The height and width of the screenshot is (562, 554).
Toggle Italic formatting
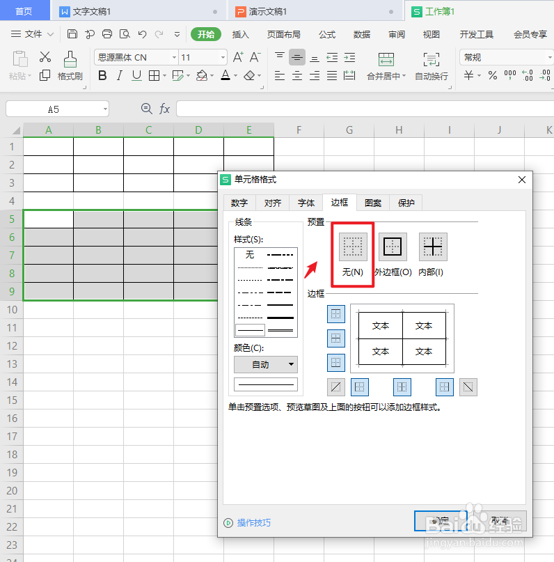tap(120, 76)
